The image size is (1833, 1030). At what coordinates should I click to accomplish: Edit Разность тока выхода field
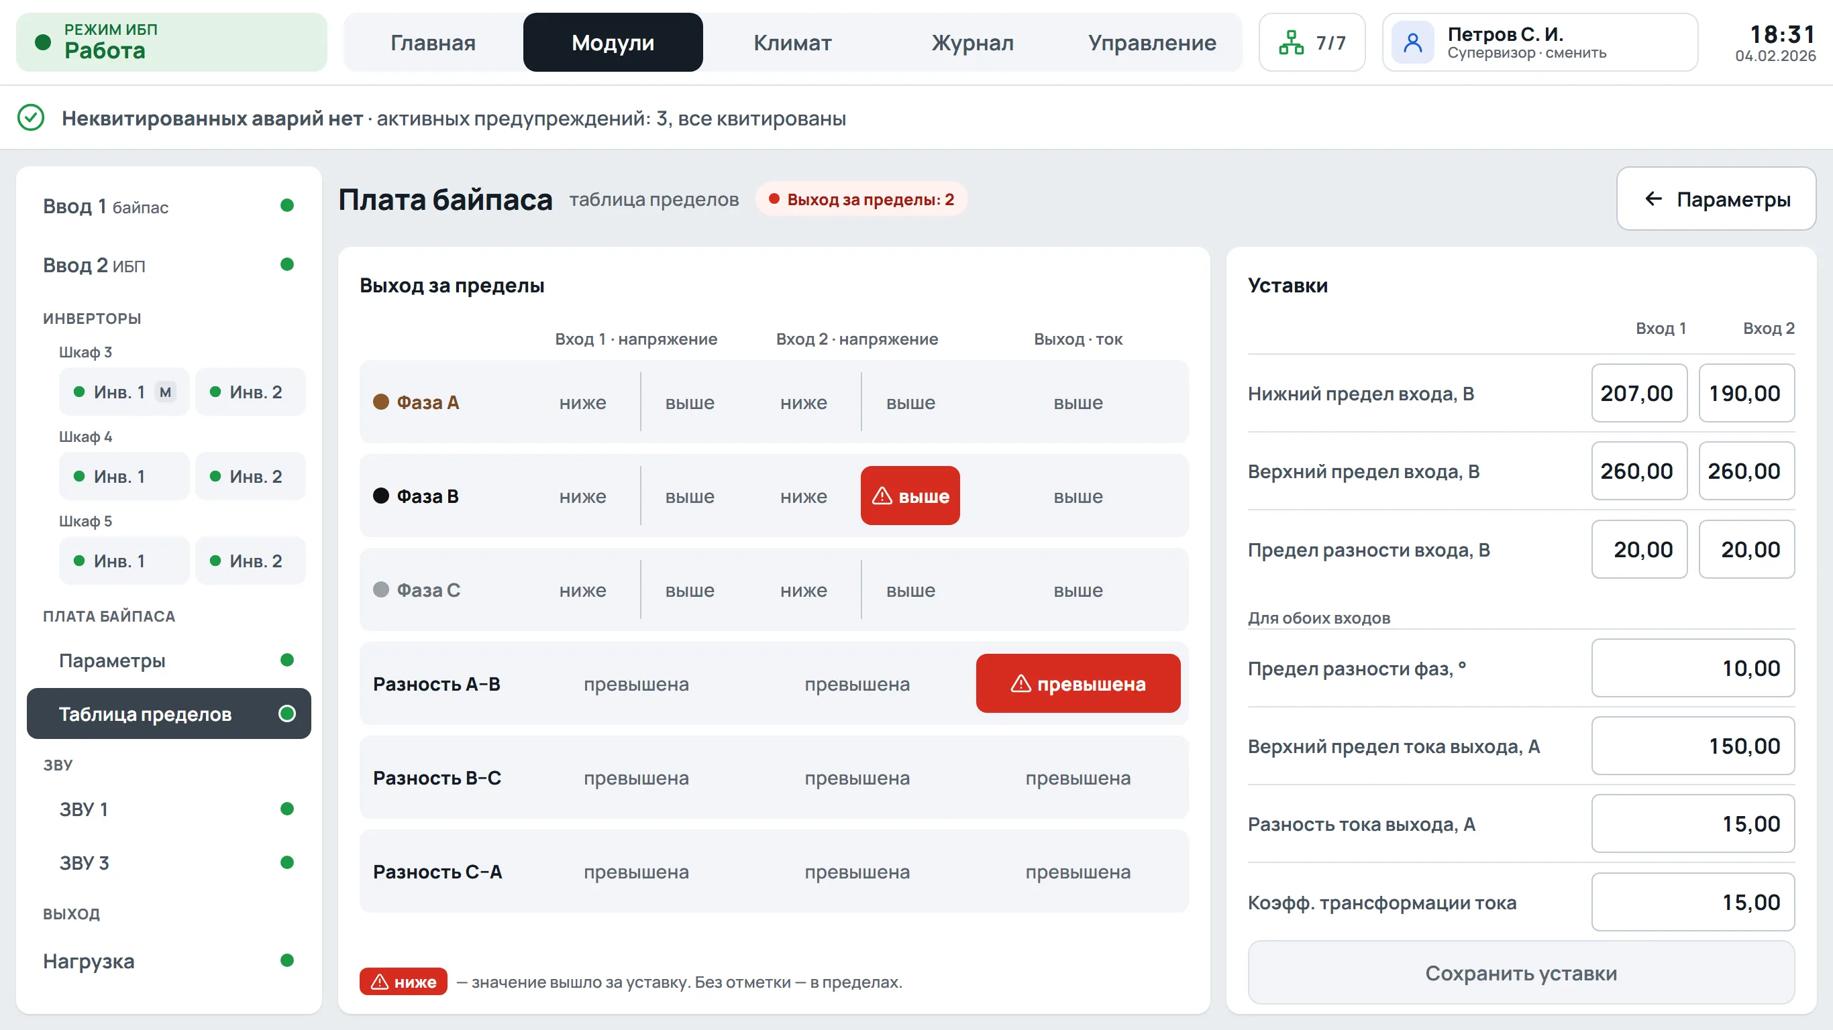point(1693,823)
